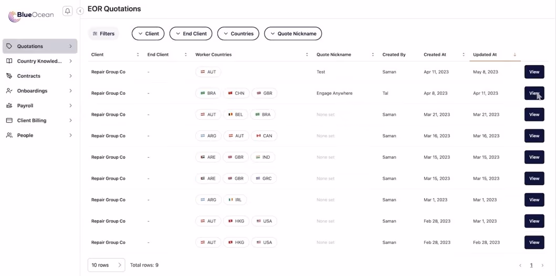Open Contracts in the sidebar
This screenshot has width=556, height=276.
click(x=40, y=76)
